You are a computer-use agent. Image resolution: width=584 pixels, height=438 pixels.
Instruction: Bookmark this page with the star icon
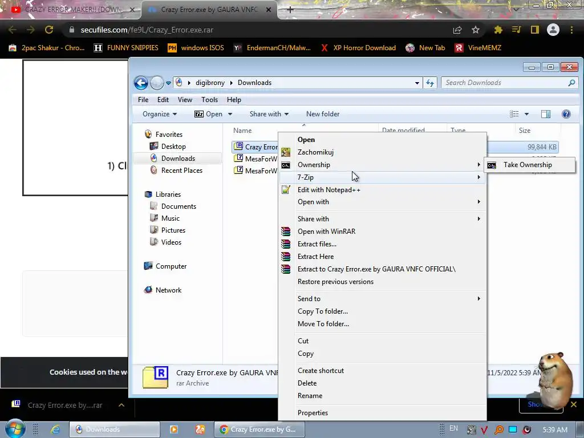(476, 30)
